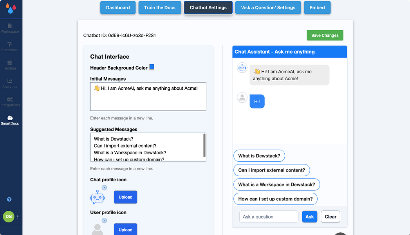
Task: Go to the Hosting sidebar icon
Action: click(x=10, y=63)
